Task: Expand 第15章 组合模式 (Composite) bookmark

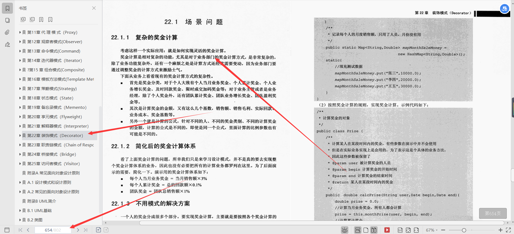Action: 20,70
